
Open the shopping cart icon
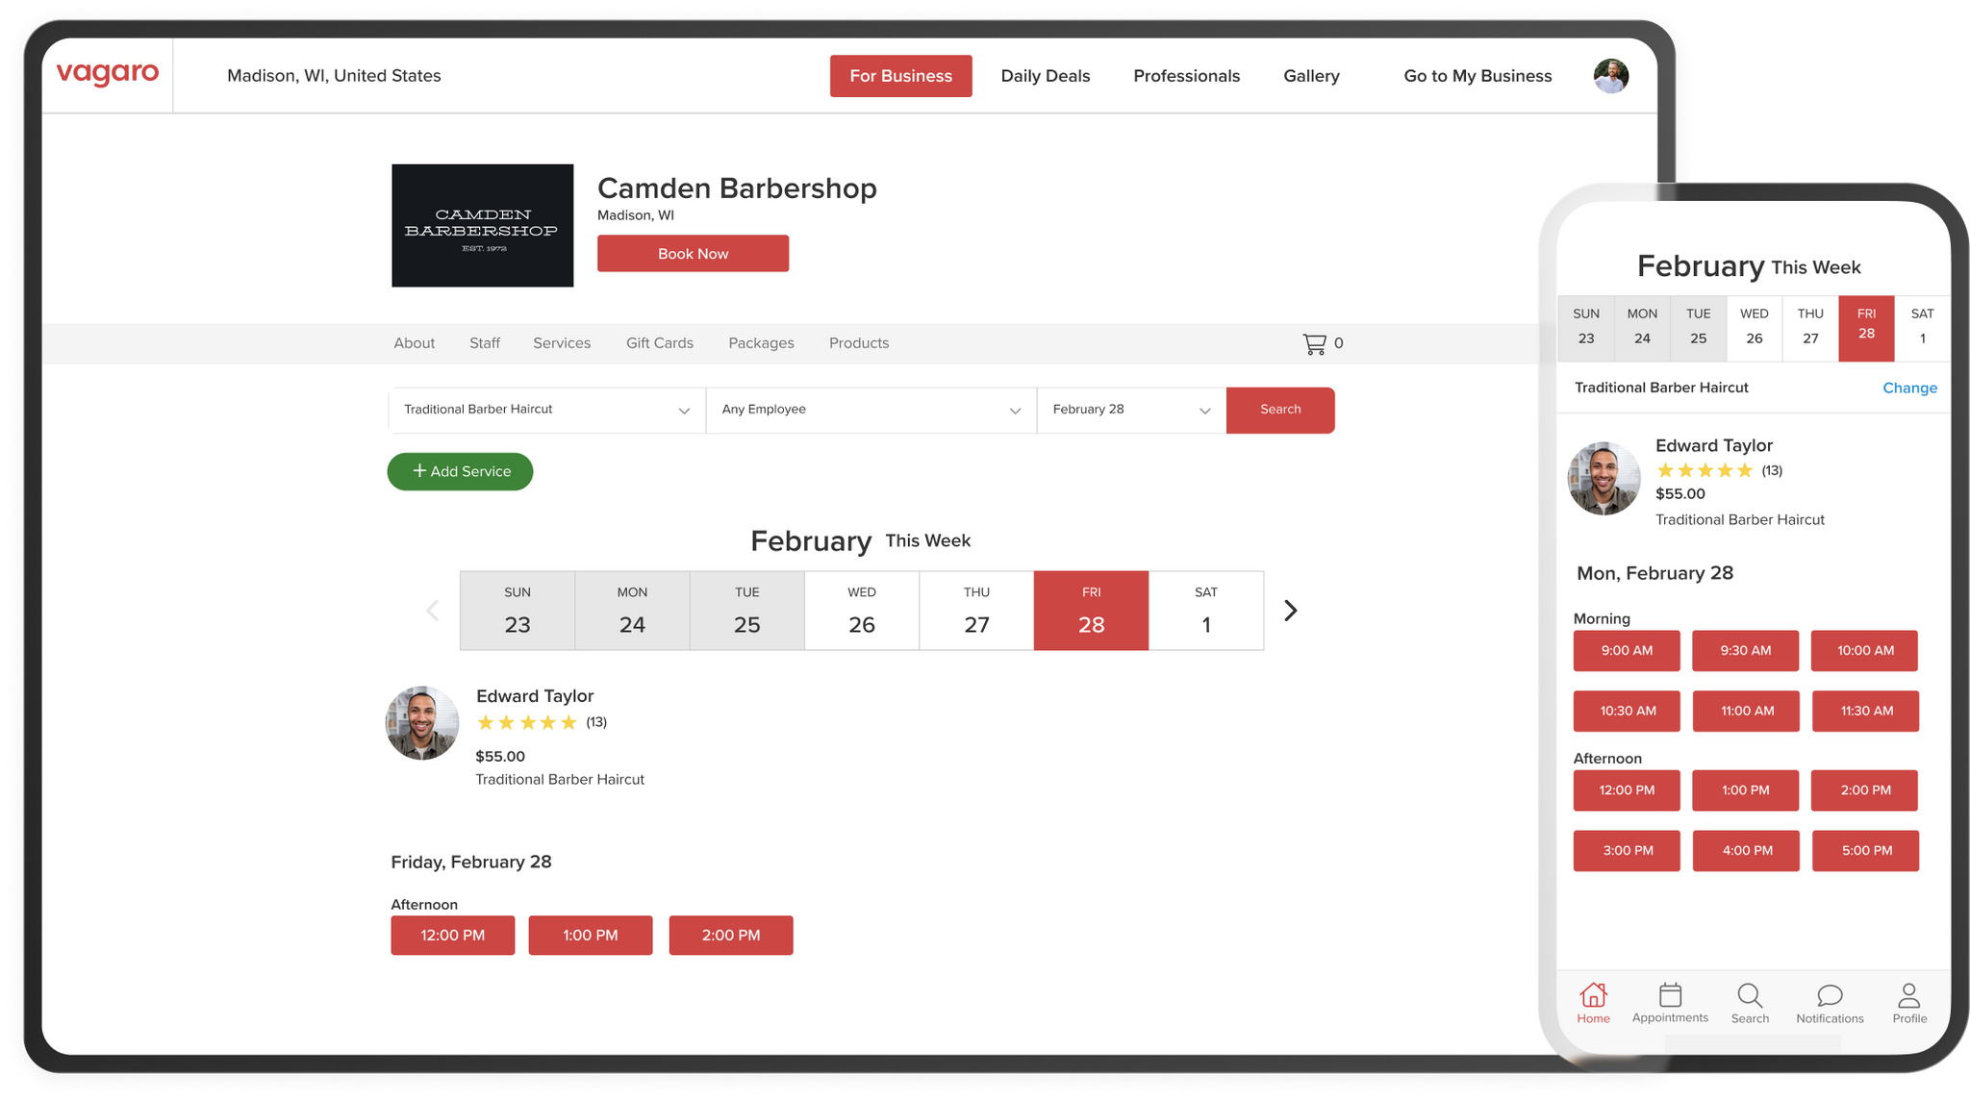[1314, 343]
